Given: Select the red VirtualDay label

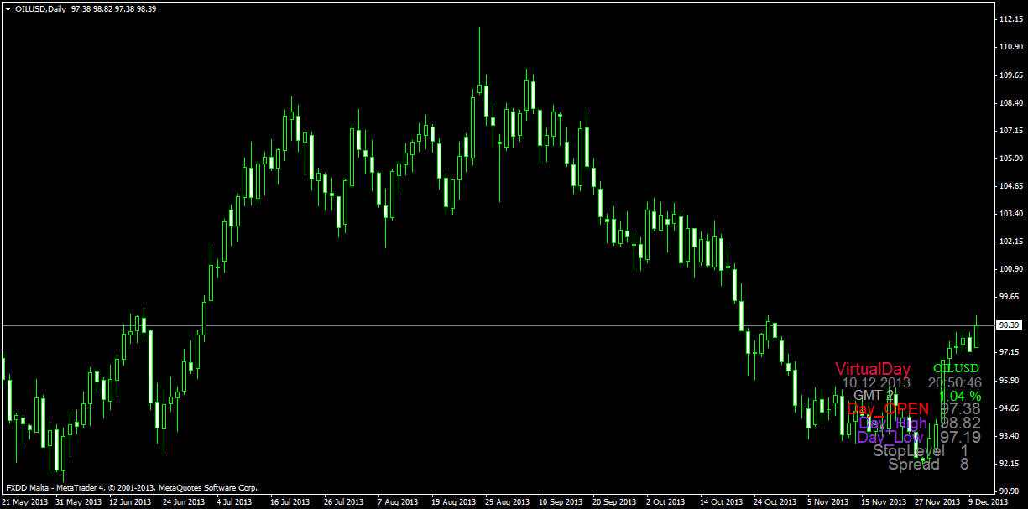Looking at the screenshot, I should click(x=873, y=369).
